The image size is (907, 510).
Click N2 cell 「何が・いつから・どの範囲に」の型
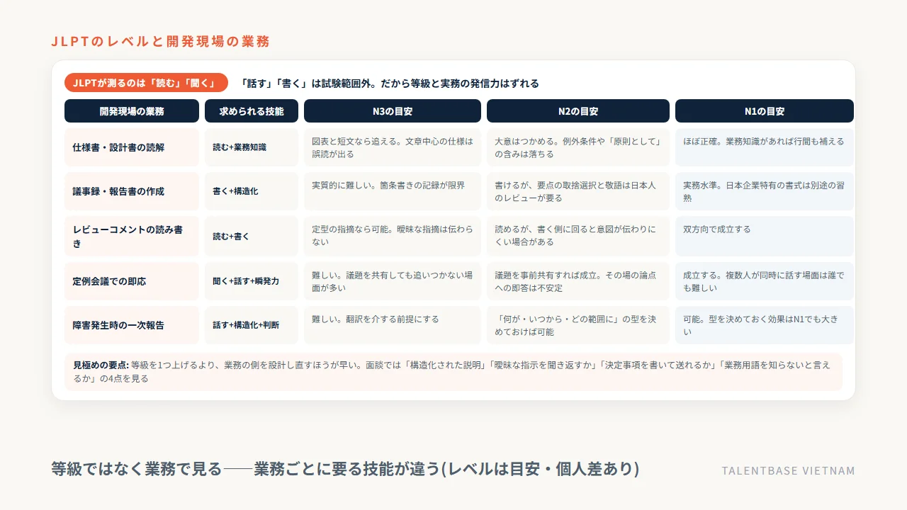point(578,325)
